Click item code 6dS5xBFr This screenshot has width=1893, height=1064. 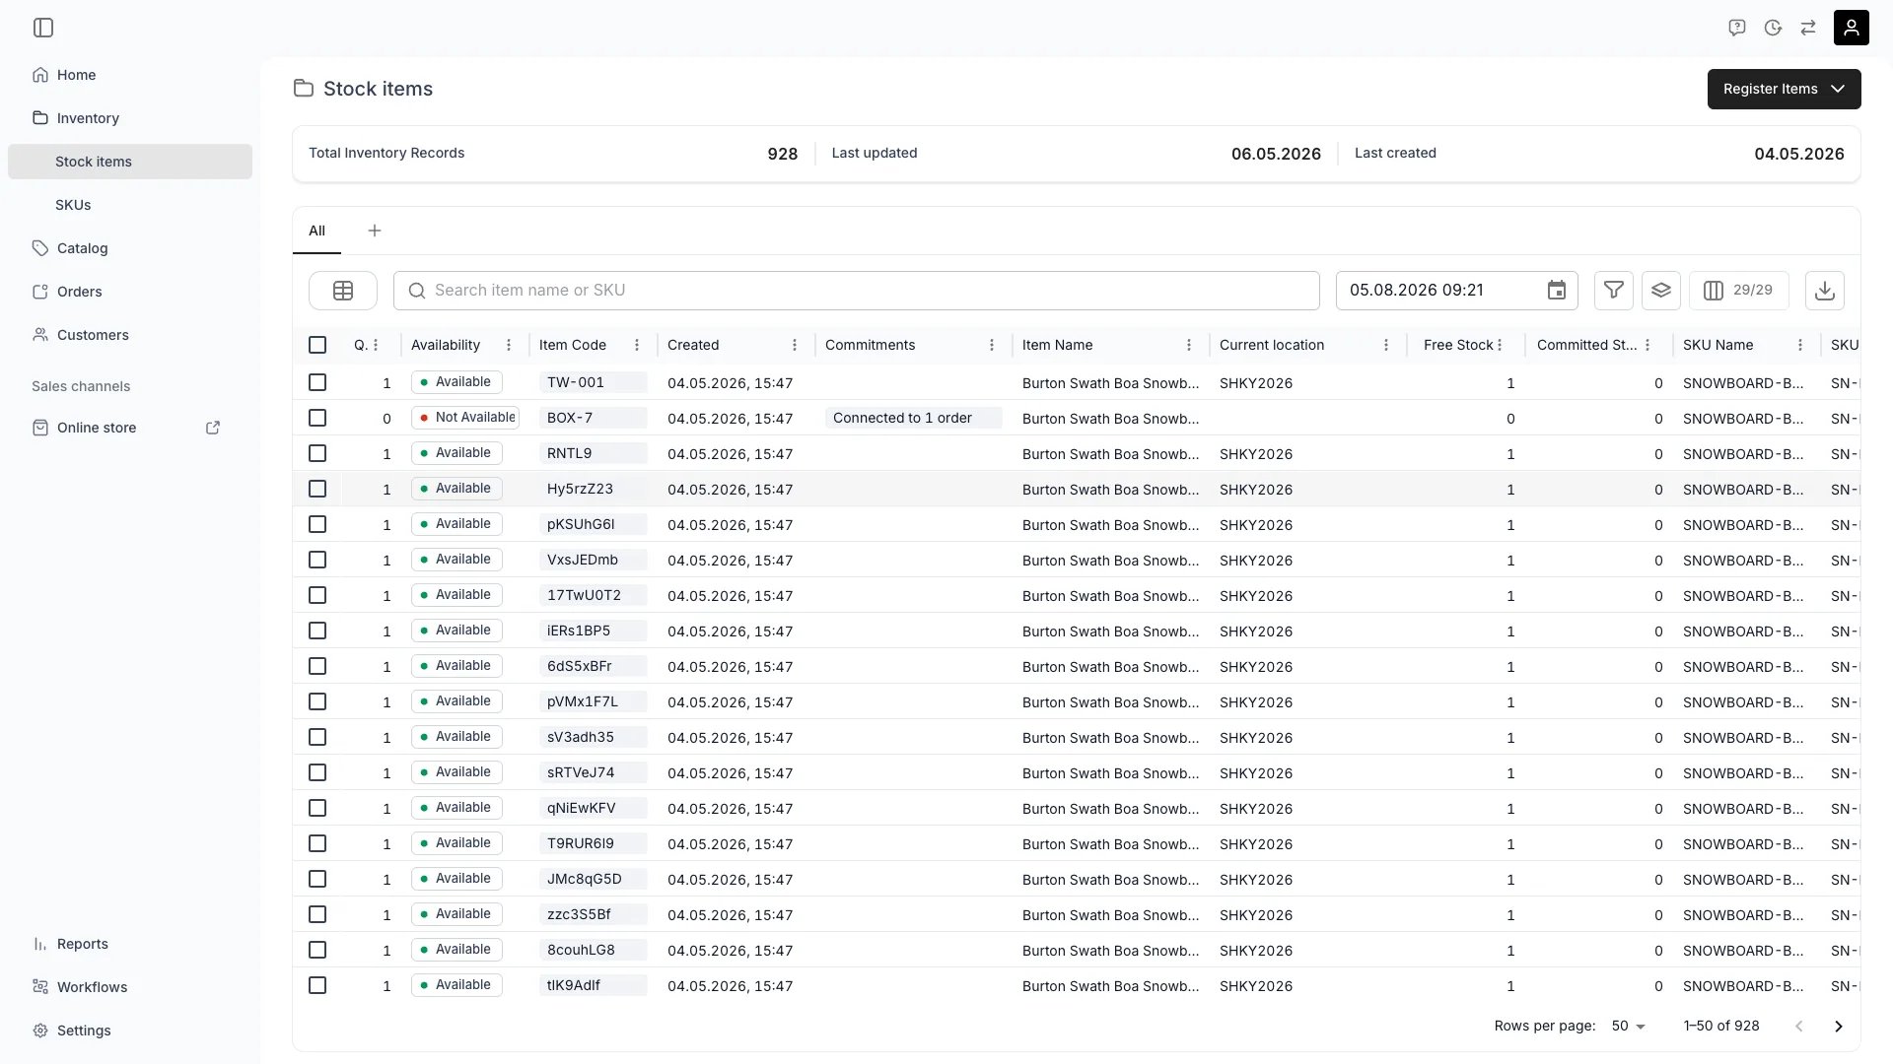pos(593,666)
